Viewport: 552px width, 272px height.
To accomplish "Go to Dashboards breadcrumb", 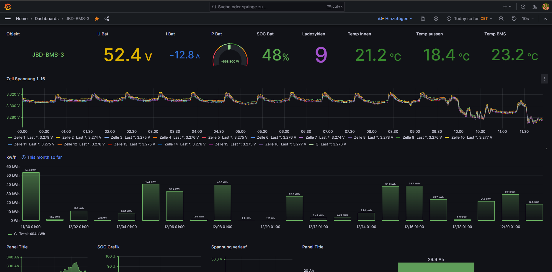I will coord(47,19).
